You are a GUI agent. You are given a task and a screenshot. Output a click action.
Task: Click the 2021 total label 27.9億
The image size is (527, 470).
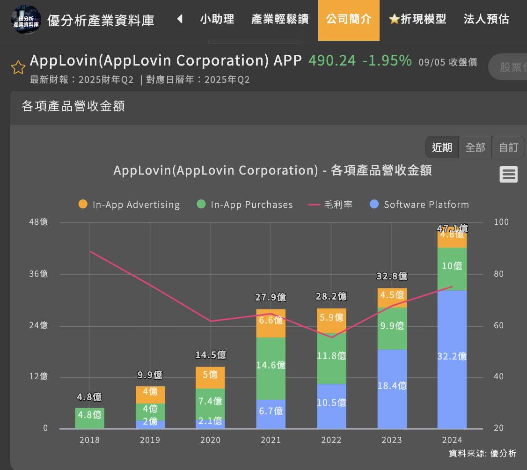click(271, 297)
